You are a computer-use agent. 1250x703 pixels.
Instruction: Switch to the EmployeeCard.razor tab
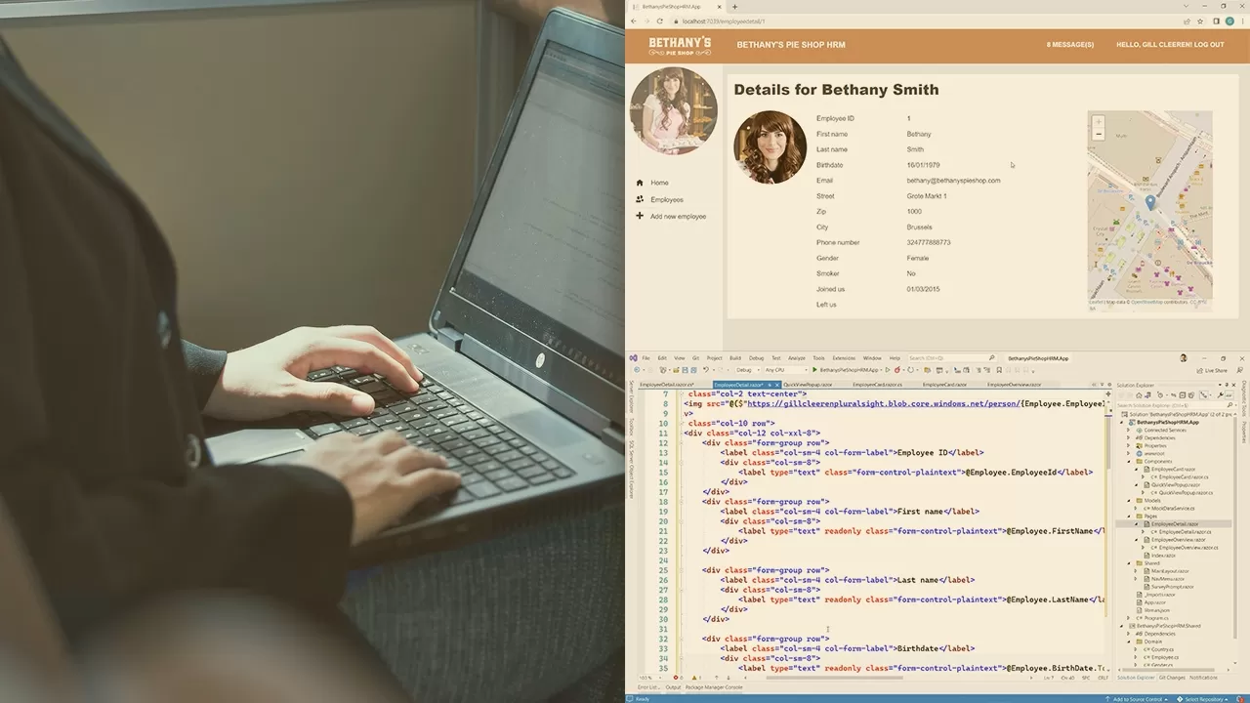(943, 385)
